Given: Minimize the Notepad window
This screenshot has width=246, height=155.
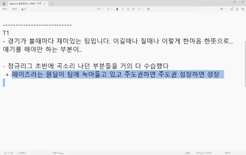Looking at the screenshot, I should click(x=227, y=2).
